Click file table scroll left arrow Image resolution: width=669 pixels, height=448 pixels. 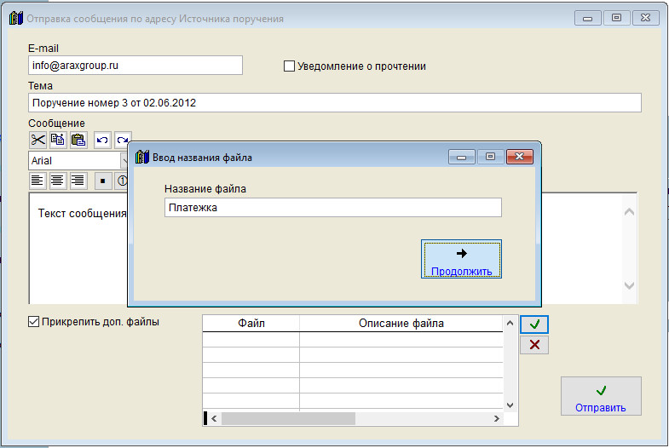[x=214, y=418]
